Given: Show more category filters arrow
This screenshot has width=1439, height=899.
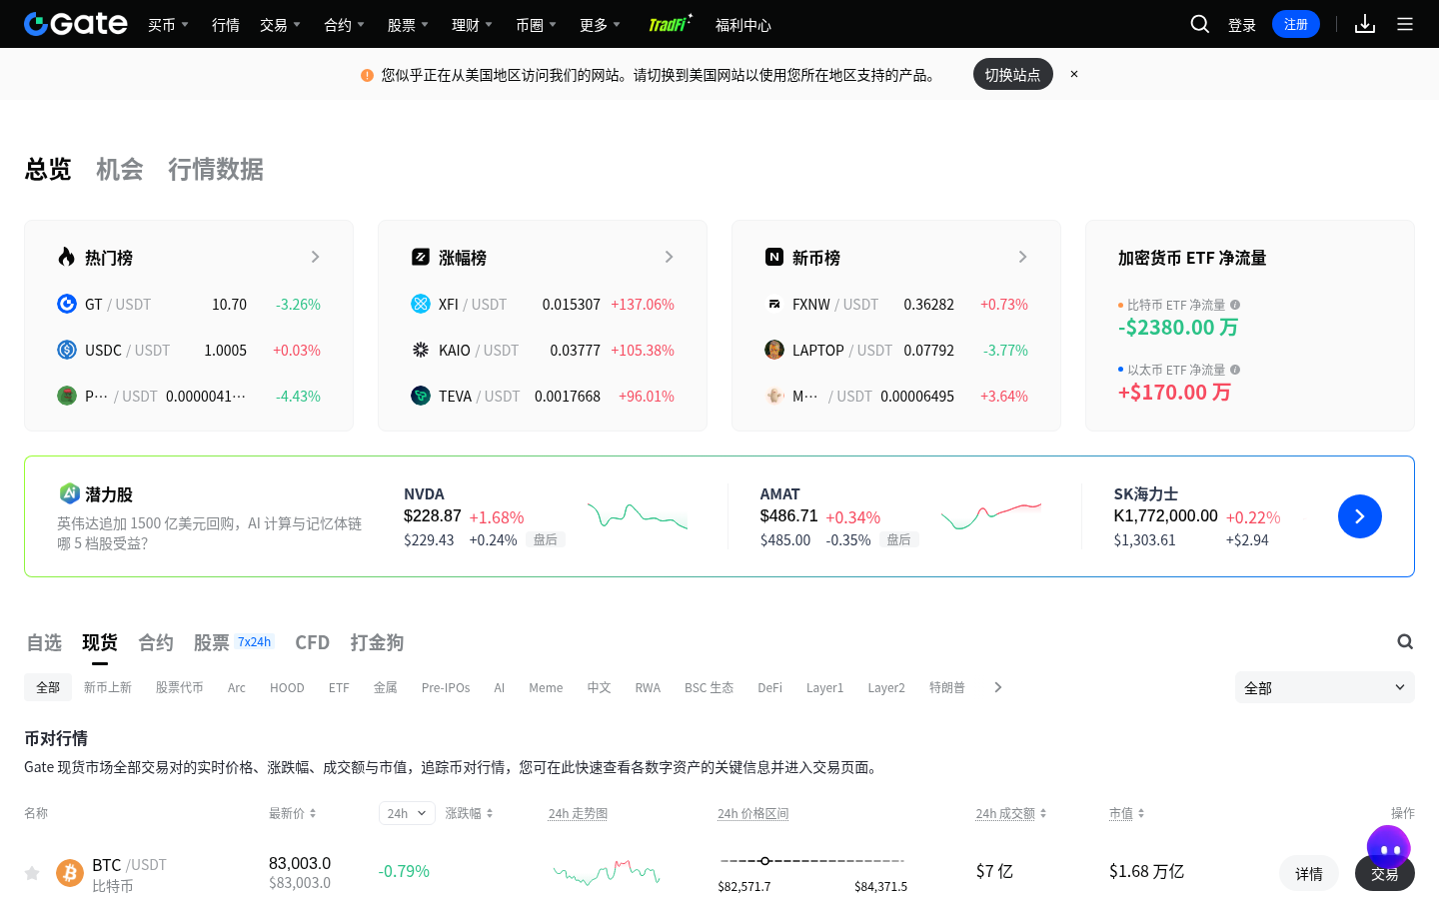Looking at the screenshot, I should 997,687.
